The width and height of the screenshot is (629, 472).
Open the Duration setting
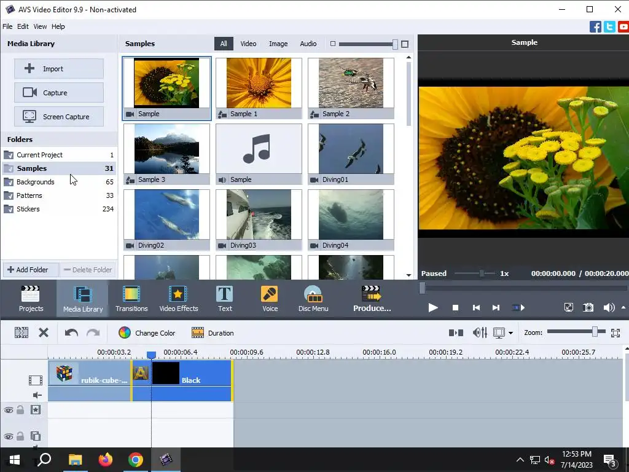pos(213,332)
